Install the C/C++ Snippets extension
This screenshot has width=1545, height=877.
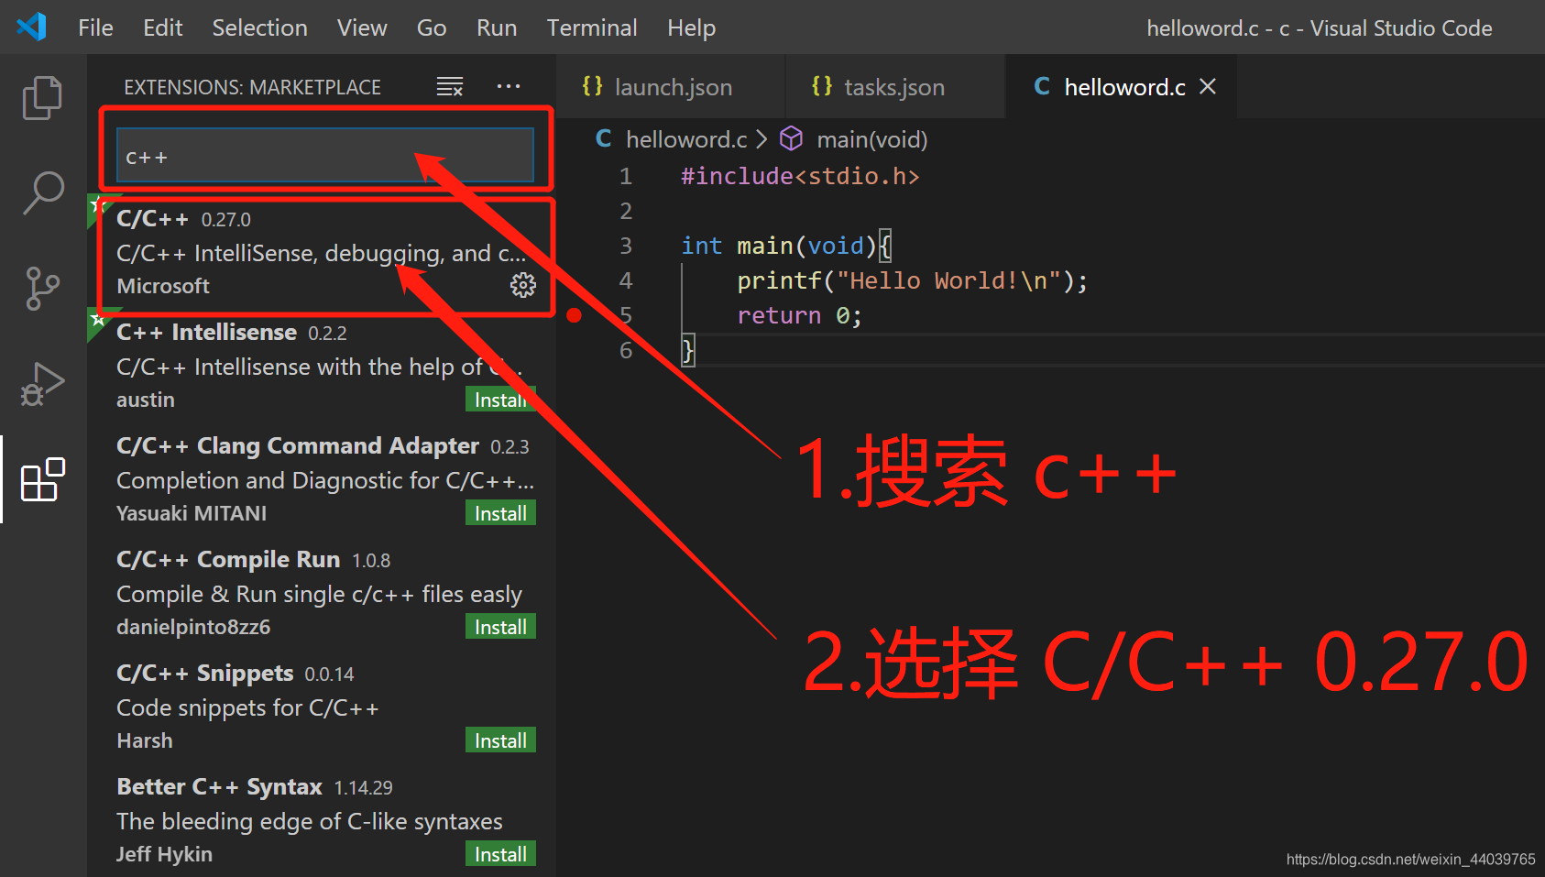coord(500,740)
